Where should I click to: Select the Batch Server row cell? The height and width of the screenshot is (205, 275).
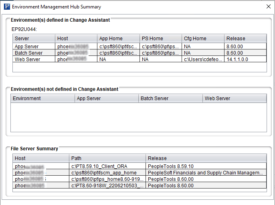pos(34,53)
